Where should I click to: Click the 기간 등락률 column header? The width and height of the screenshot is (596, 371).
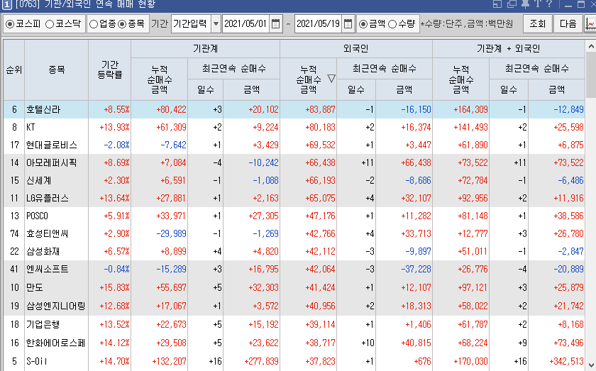tap(109, 70)
